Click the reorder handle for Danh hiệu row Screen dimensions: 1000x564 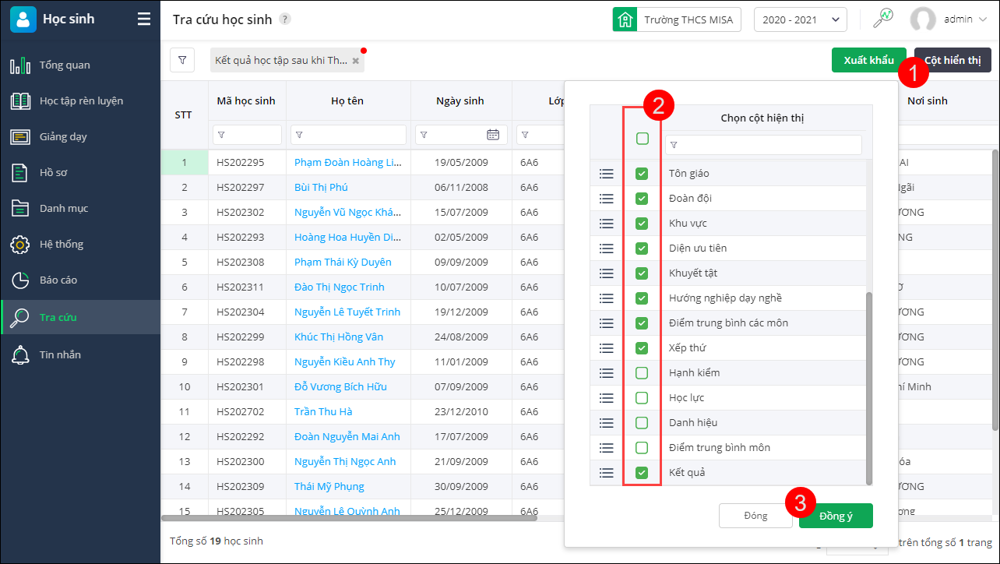607,423
